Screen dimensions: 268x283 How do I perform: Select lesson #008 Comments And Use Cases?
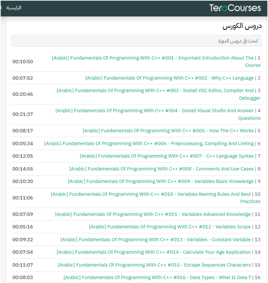pos(162,169)
